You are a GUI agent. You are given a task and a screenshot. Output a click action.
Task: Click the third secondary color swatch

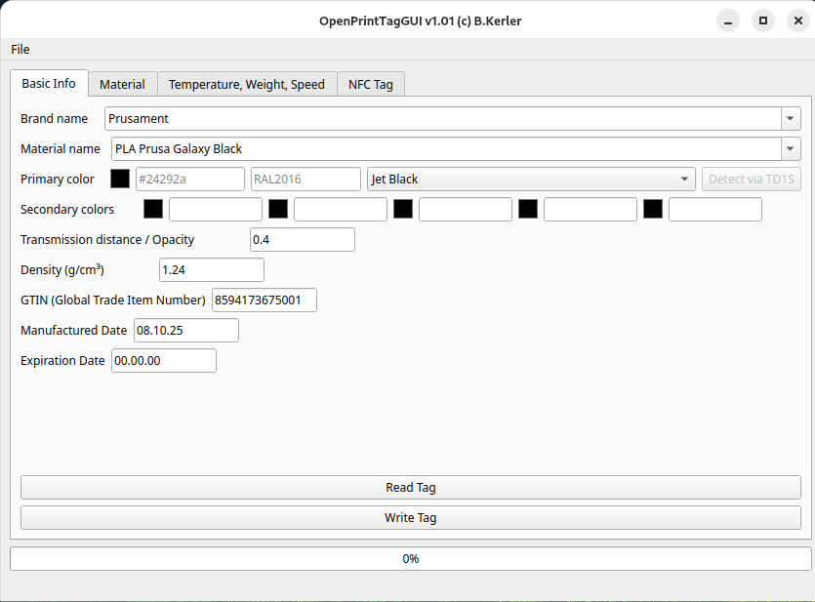click(403, 210)
